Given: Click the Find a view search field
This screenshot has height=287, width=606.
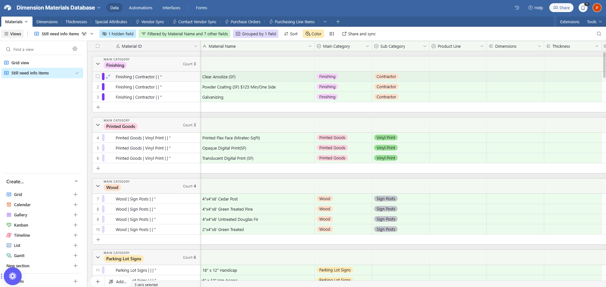Looking at the screenshot, I should [38, 49].
